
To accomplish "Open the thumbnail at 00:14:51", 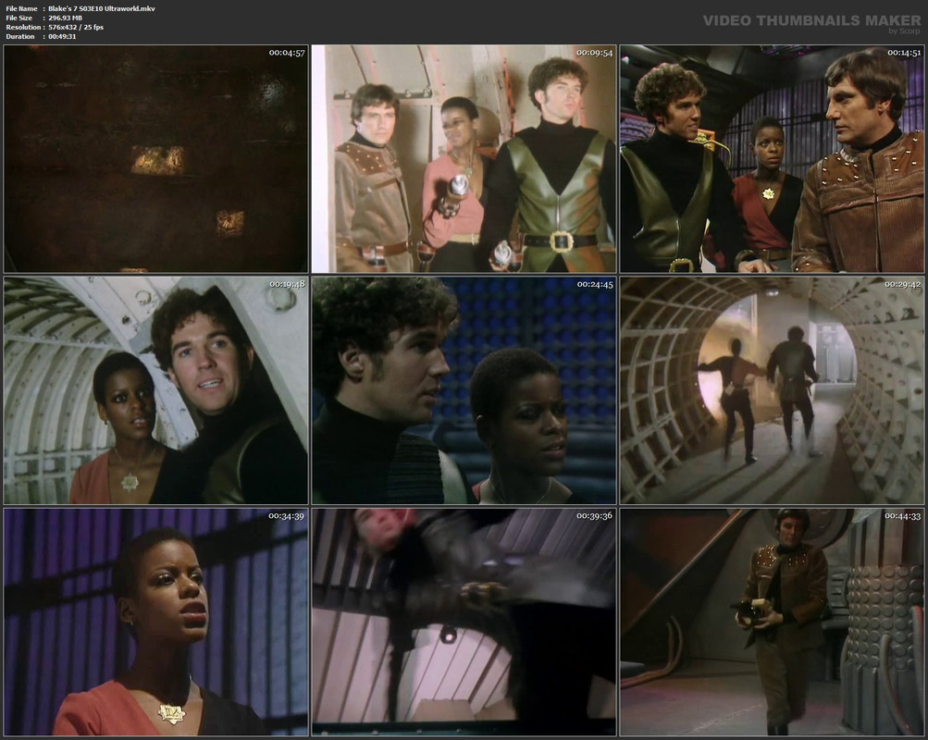I will [772, 158].
